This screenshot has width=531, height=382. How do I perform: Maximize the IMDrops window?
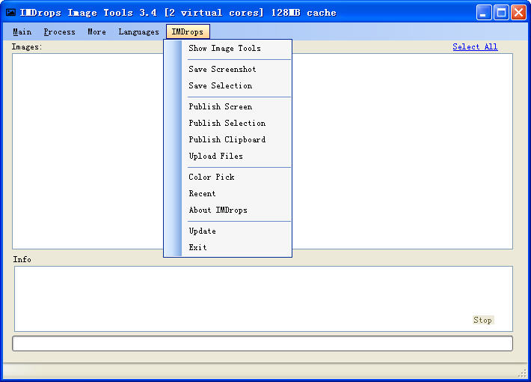click(x=501, y=13)
